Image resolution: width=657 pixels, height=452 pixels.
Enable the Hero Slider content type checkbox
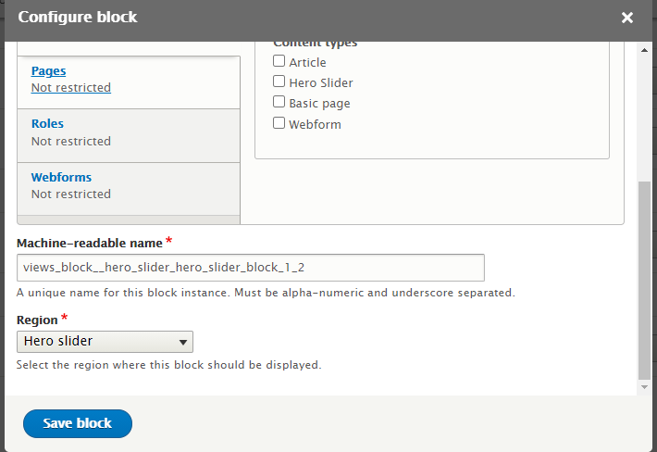pos(279,82)
